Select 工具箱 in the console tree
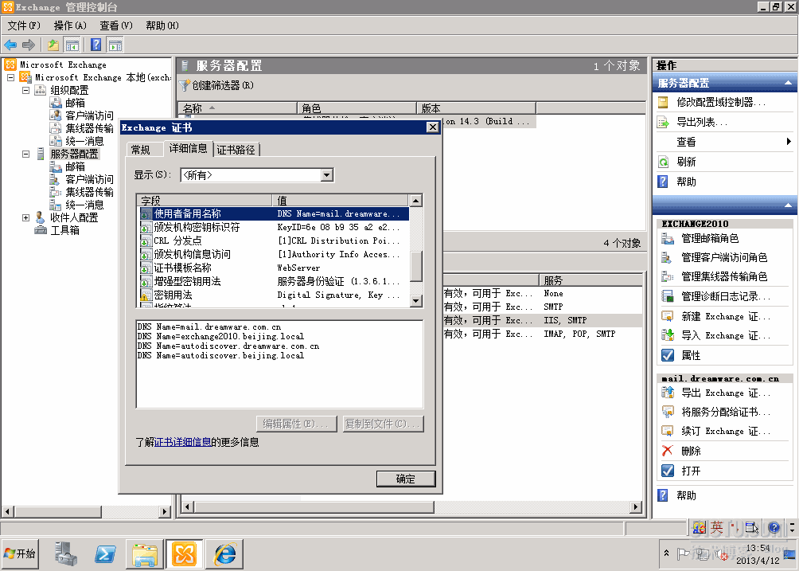This screenshot has width=799, height=571. [x=64, y=230]
